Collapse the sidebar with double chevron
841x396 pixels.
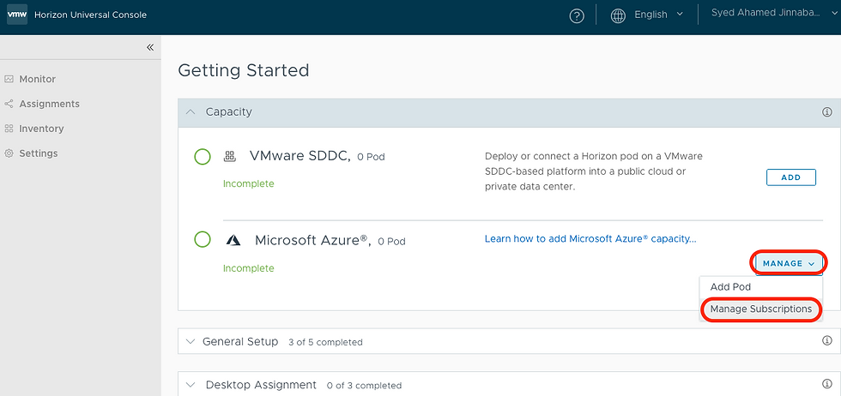[x=150, y=47]
